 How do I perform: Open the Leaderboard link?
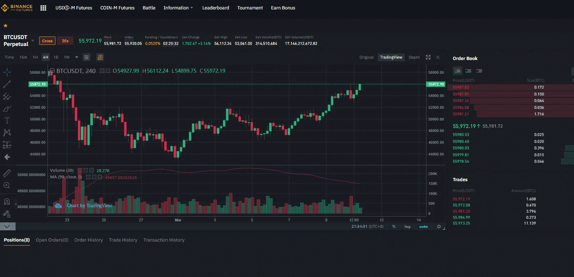(x=216, y=8)
